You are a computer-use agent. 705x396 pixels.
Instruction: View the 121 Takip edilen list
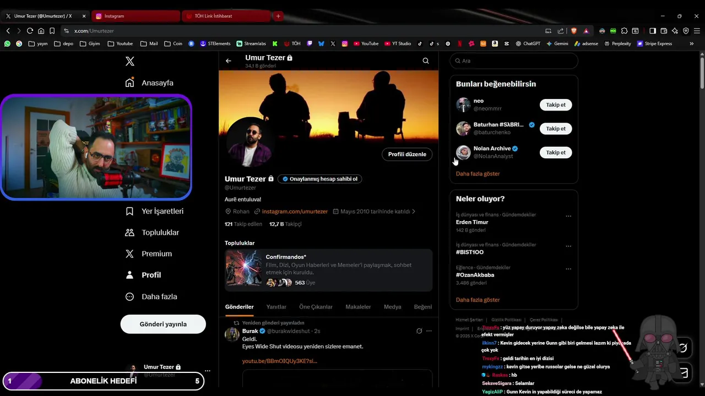tap(243, 224)
